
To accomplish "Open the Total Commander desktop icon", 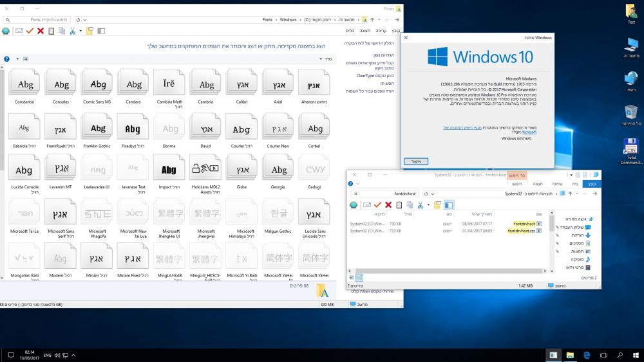I will click(631, 151).
